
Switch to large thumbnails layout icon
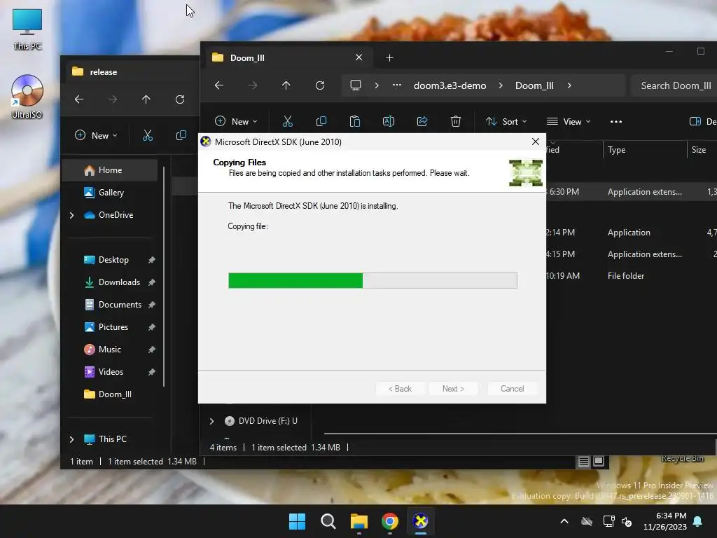tap(599, 462)
